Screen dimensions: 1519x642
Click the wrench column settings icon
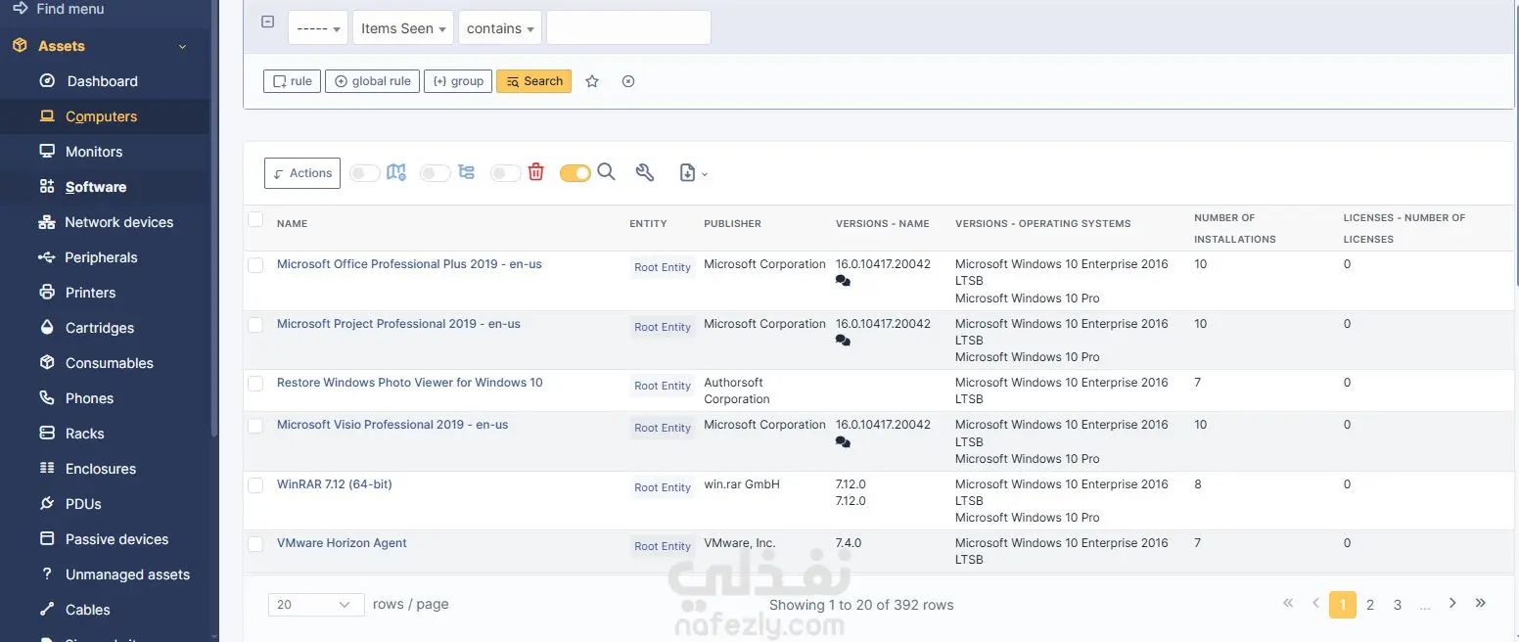(x=644, y=172)
